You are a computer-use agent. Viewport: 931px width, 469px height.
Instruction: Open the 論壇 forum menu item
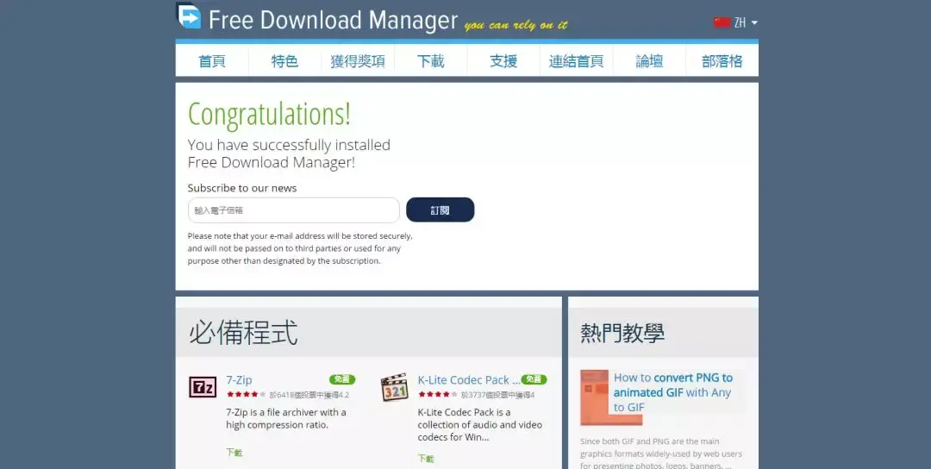click(649, 61)
